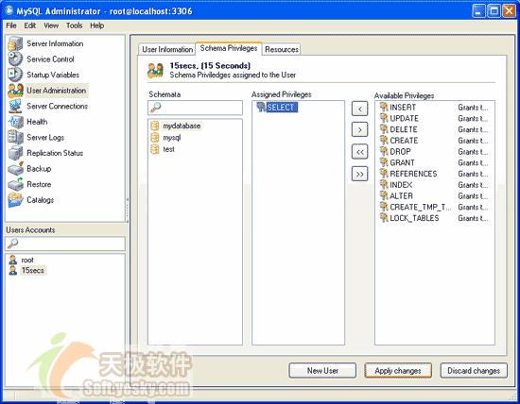Viewport: 520px width, 404px height.
Task: Open the Health monitor icon
Action: click(x=15, y=122)
